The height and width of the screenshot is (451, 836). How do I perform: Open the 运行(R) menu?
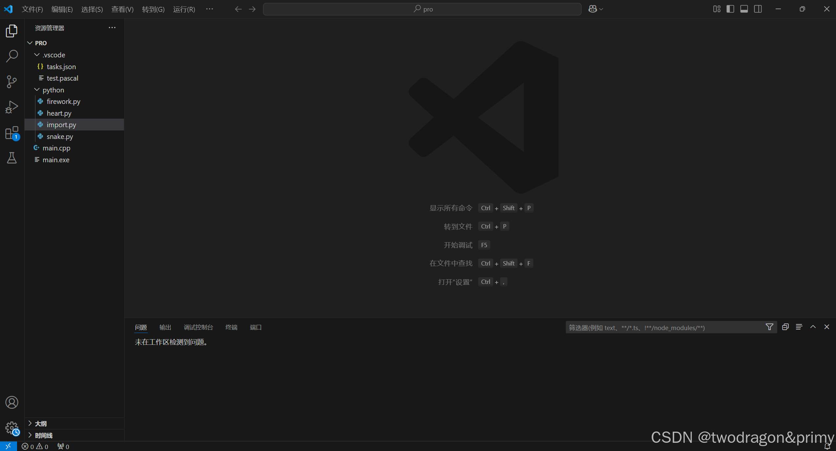click(184, 9)
